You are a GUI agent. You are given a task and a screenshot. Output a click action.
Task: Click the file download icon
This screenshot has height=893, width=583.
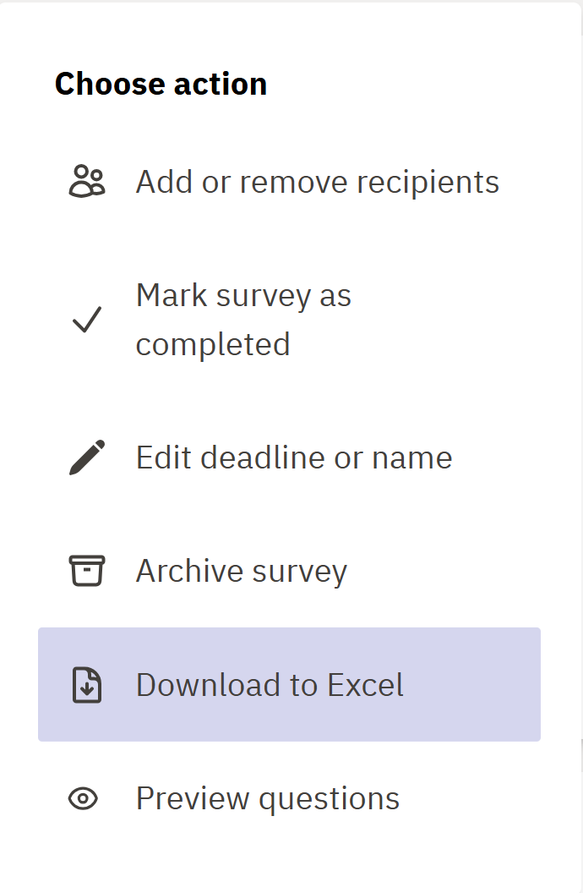[86, 685]
